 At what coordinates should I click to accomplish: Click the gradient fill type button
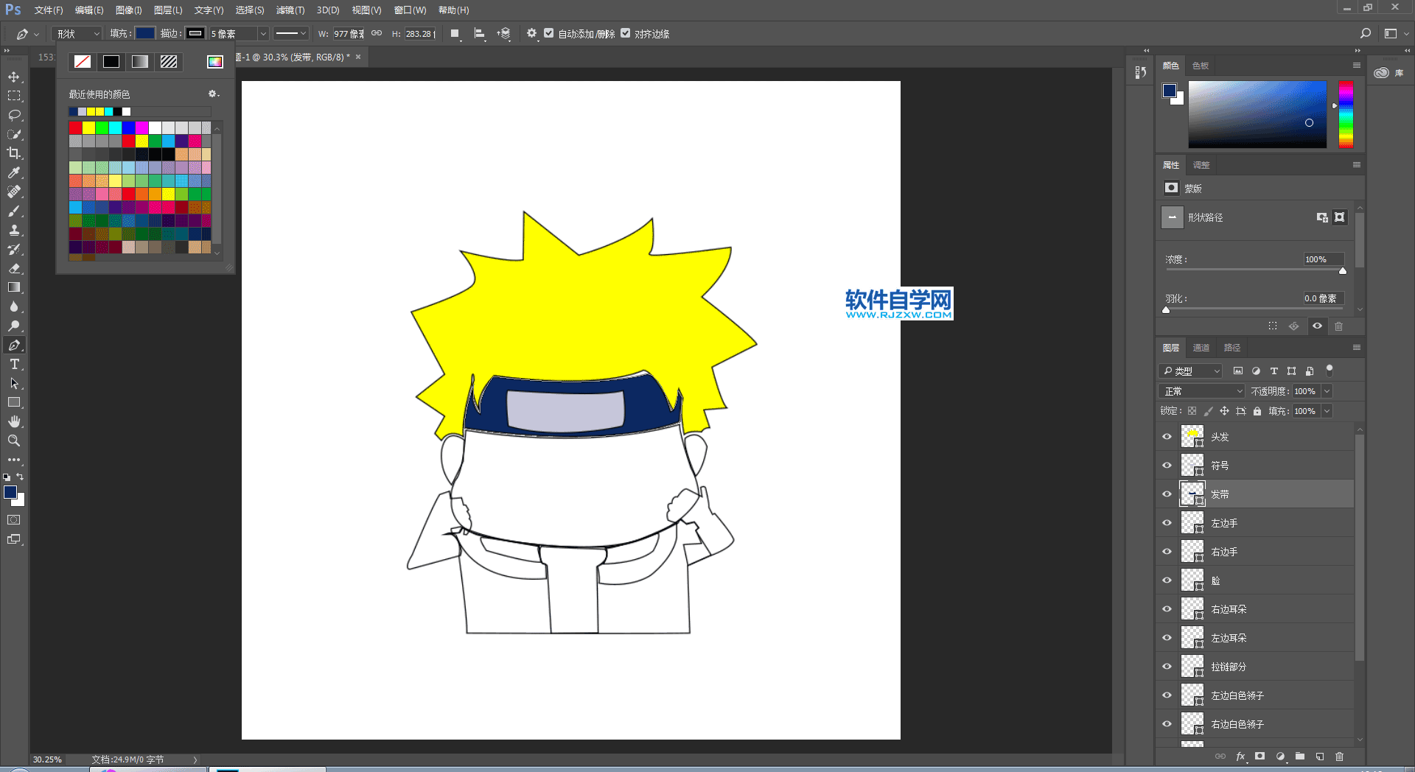coord(140,62)
